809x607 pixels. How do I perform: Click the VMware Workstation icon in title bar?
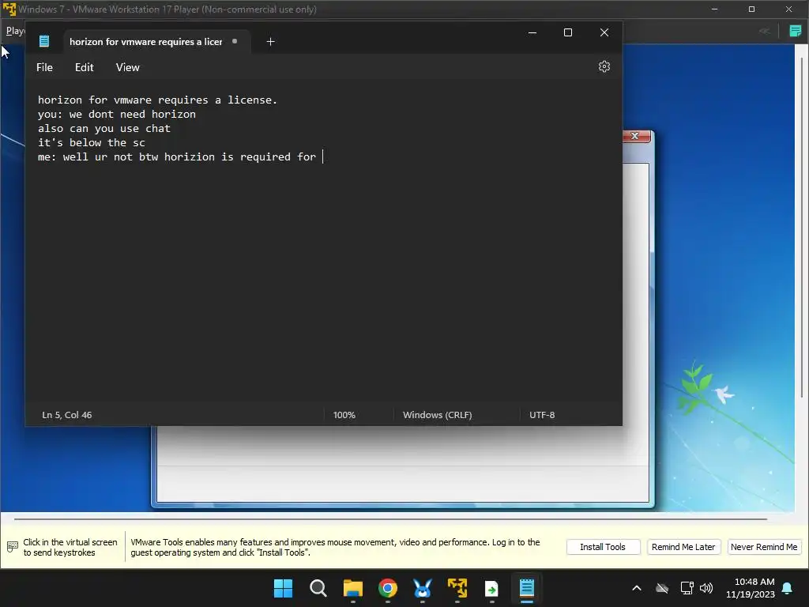[9, 9]
